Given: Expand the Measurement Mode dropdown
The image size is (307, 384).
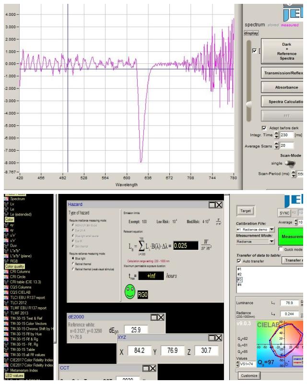Looking at the screenshot, I should point(272,242).
